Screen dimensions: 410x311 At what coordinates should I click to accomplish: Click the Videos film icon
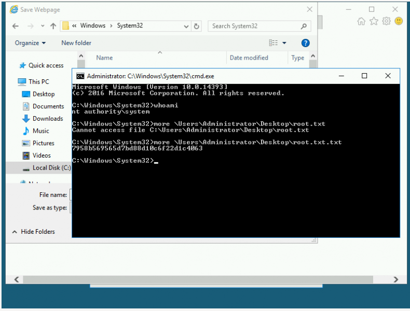tap(26, 155)
